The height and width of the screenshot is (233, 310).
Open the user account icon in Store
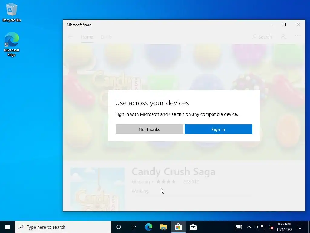click(283, 36)
